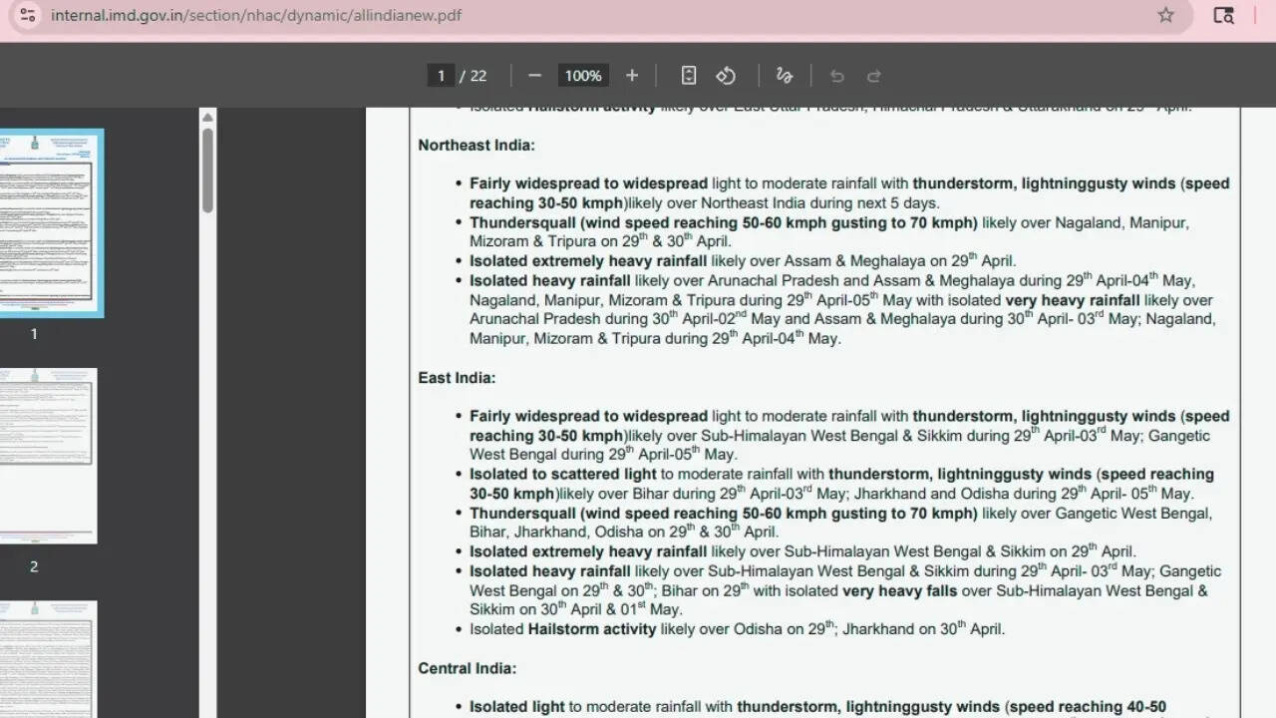1276x718 pixels.
Task: Click the redo arrow in PDF toolbar
Action: pos(874,76)
